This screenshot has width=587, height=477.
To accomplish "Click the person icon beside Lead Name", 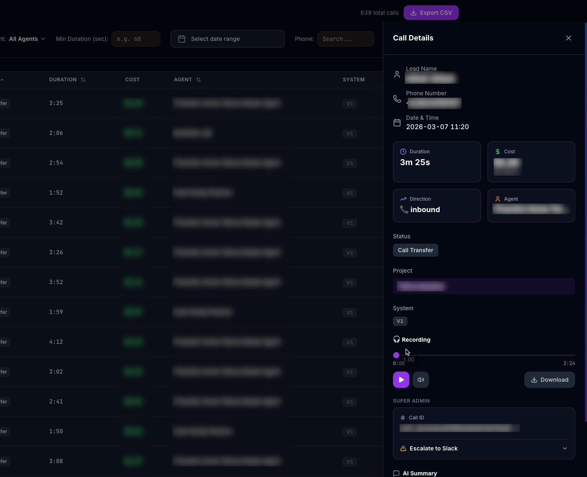I will (397, 74).
